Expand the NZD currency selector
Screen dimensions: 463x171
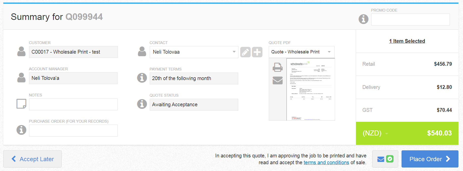(375, 133)
